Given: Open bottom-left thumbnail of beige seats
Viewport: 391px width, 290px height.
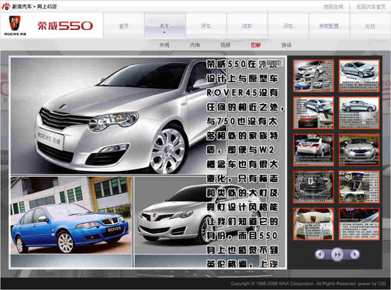Looking at the screenshot, I should 314,224.
